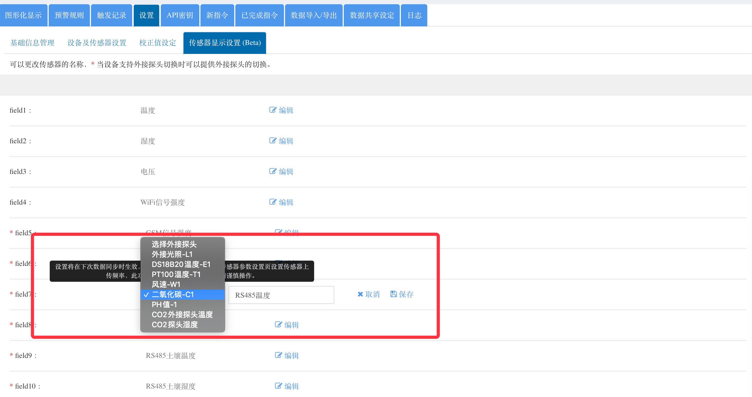This screenshot has height=397, width=752.
Task: Click the 电压 value of field3
Action: pos(148,172)
